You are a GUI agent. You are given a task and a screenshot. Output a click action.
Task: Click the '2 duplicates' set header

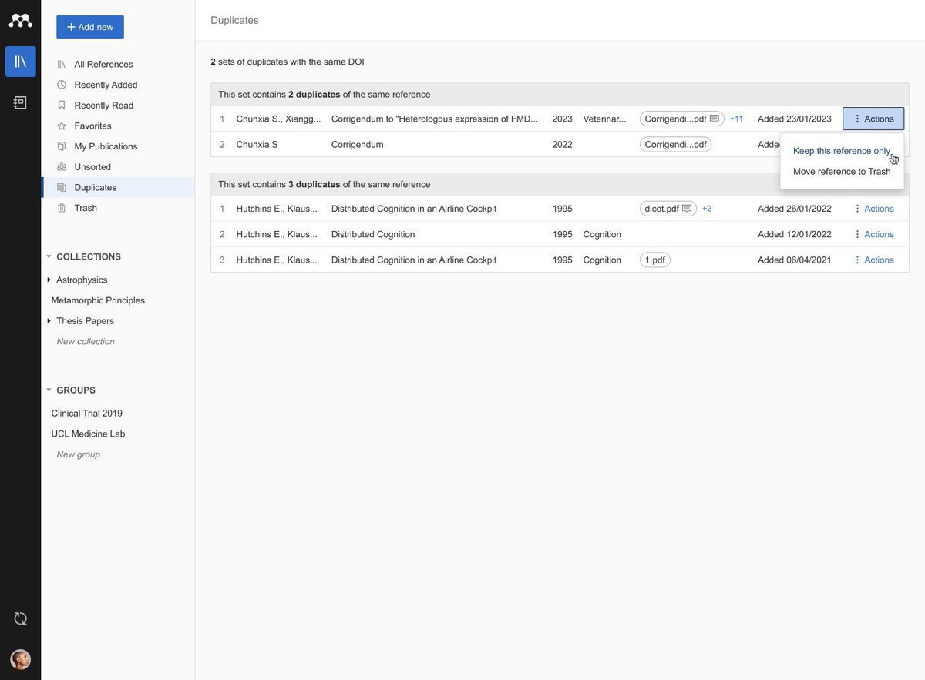[560, 94]
